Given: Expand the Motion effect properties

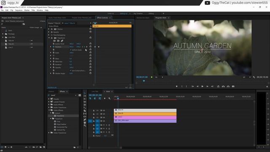Looking at the screenshot, I should click(49, 29).
